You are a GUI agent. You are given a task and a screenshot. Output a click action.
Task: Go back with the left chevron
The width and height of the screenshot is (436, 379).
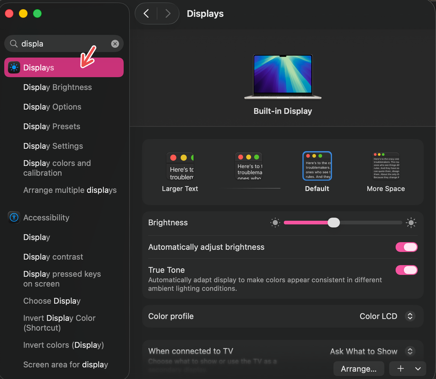coord(146,13)
